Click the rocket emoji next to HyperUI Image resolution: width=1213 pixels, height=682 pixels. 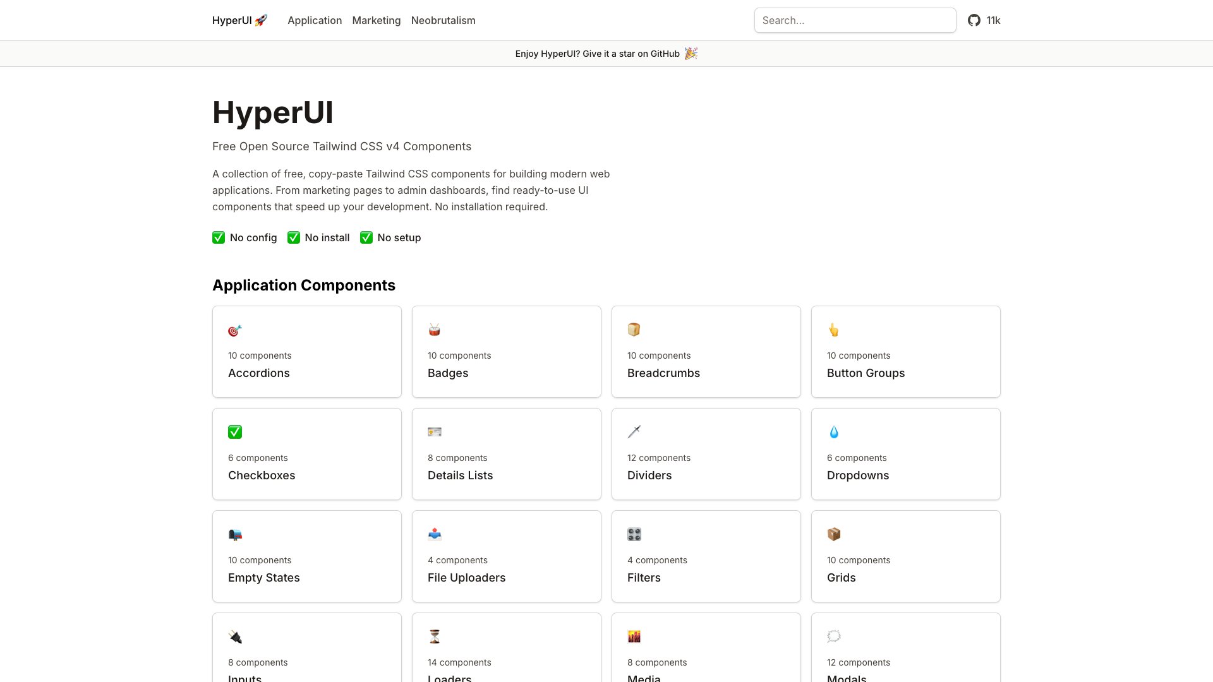tap(260, 20)
